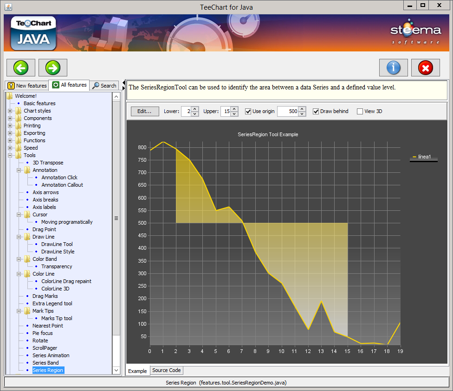The height and width of the screenshot is (391, 453).
Task: Click the origin value field showing 500
Action: pos(288,111)
